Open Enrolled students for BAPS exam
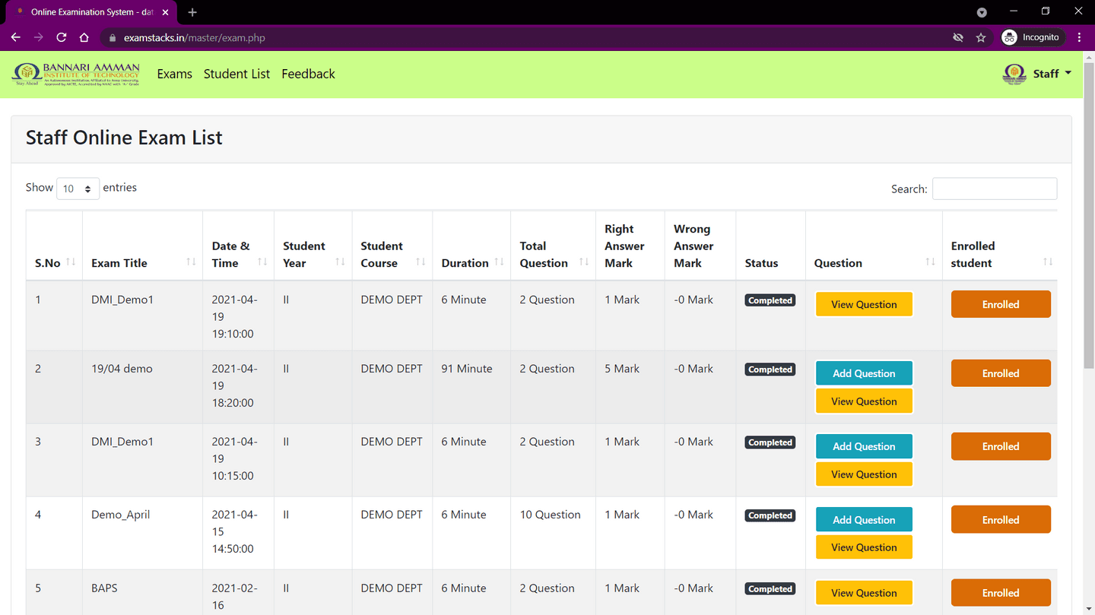The width and height of the screenshot is (1095, 615). click(1001, 593)
